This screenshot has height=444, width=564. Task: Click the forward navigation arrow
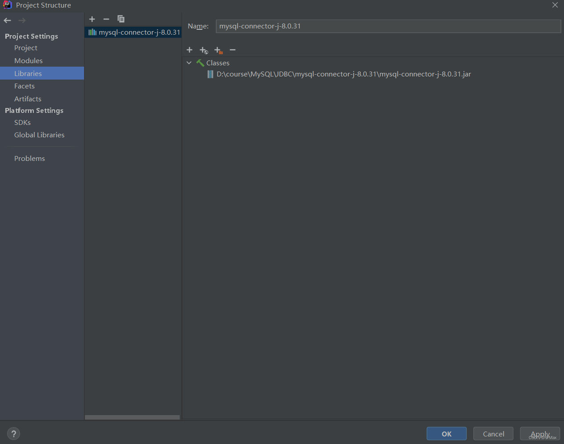click(22, 20)
